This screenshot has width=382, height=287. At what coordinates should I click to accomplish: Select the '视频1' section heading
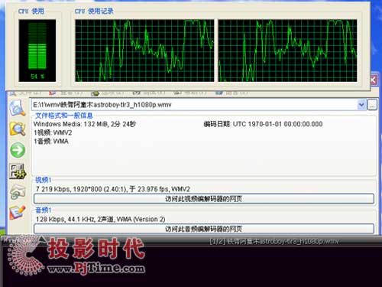pyautogui.click(x=44, y=180)
